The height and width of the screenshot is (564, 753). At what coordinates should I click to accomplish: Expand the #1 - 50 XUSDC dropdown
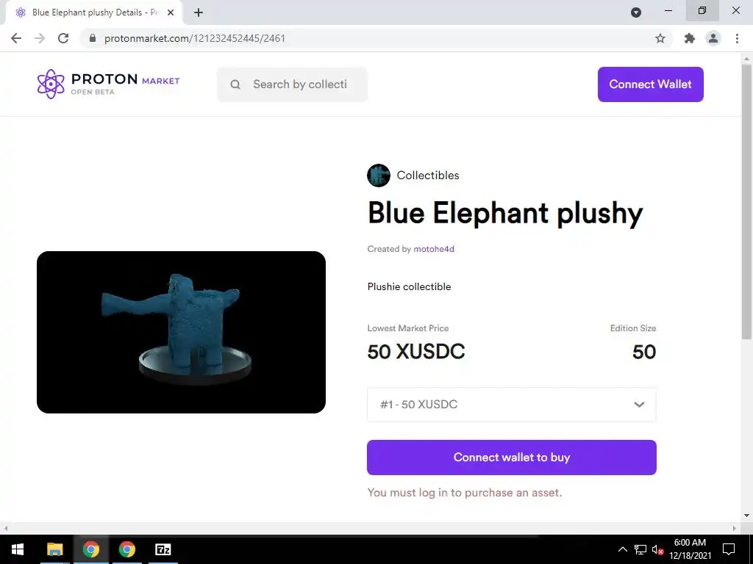(x=512, y=405)
